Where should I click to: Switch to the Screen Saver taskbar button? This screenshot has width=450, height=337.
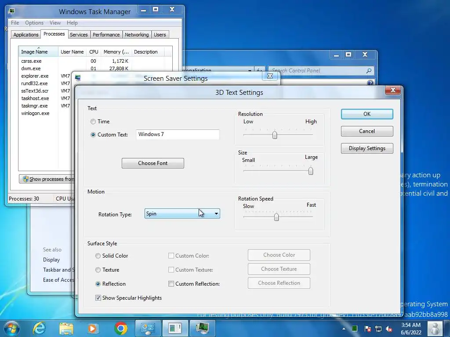point(175,328)
